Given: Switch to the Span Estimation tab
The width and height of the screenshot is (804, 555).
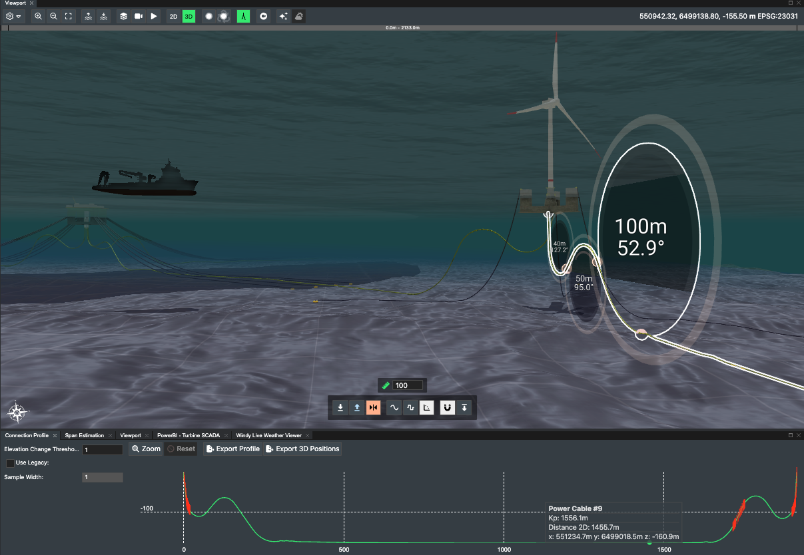Looking at the screenshot, I should click(85, 435).
